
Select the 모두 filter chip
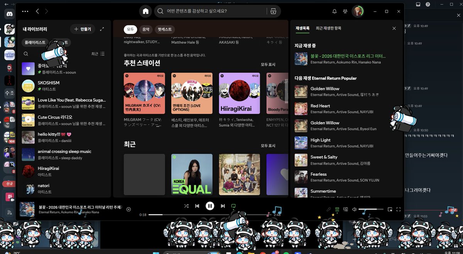(130, 29)
